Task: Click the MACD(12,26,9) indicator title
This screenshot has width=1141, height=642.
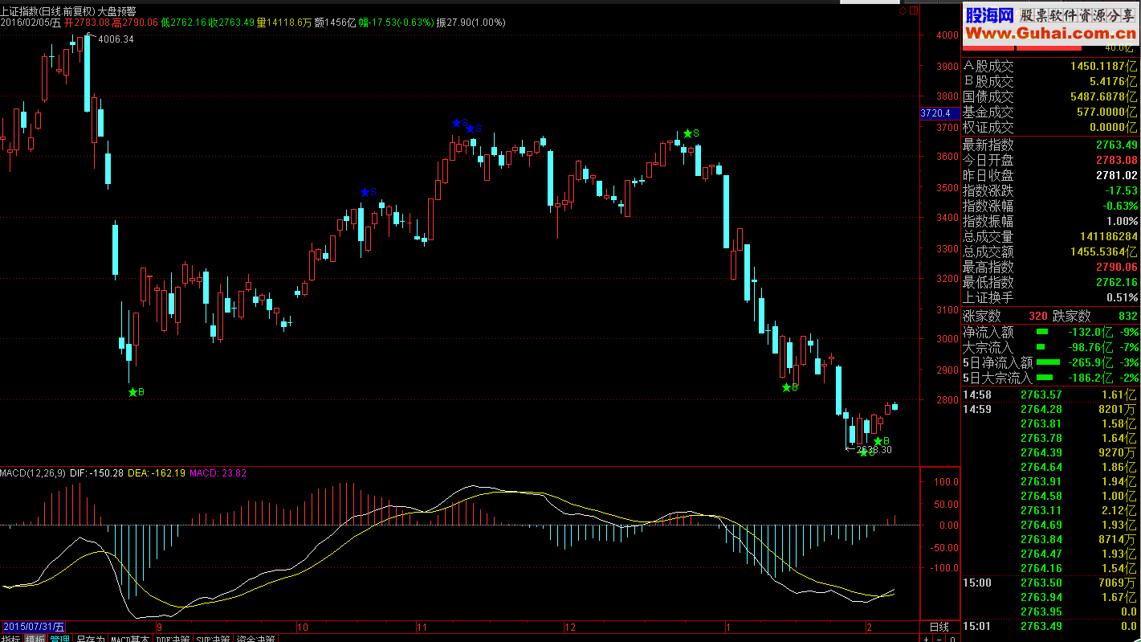Action: pyautogui.click(x=33, y=473)
